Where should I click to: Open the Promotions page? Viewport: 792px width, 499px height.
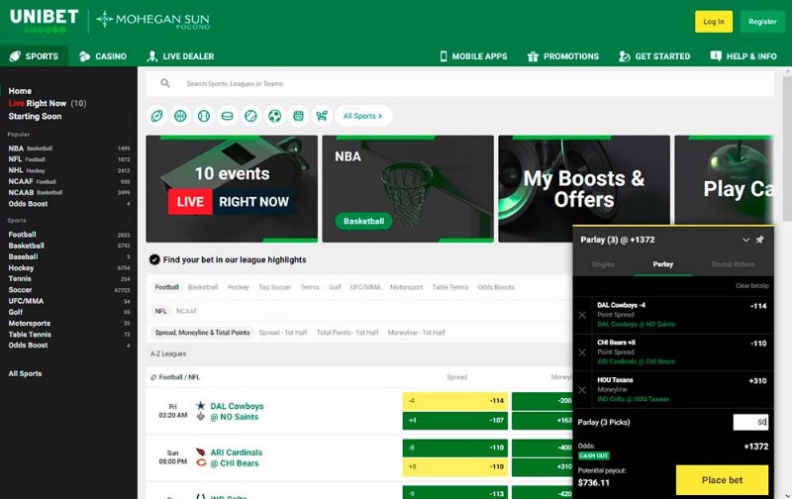(x=562, y=56)
